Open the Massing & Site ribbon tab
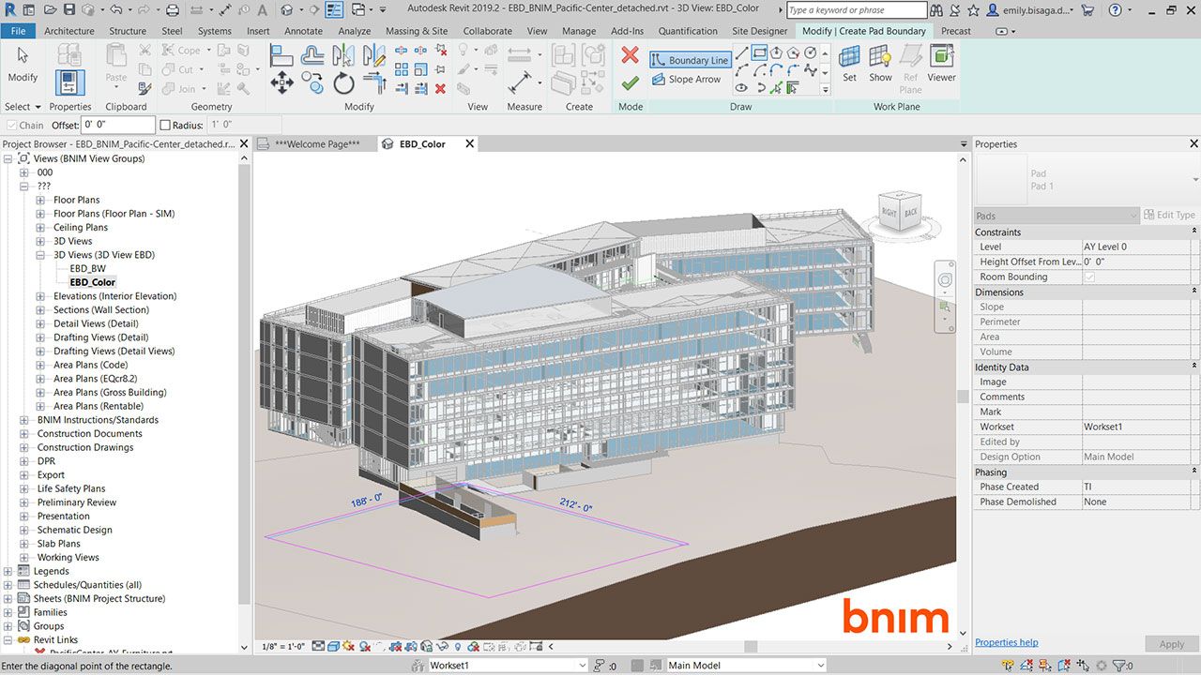 (417, 31)
